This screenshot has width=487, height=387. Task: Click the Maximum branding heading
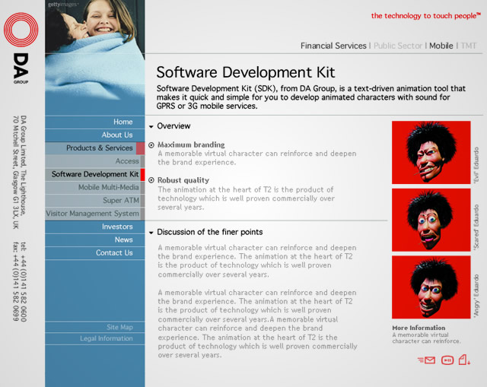tap(191, 145)
